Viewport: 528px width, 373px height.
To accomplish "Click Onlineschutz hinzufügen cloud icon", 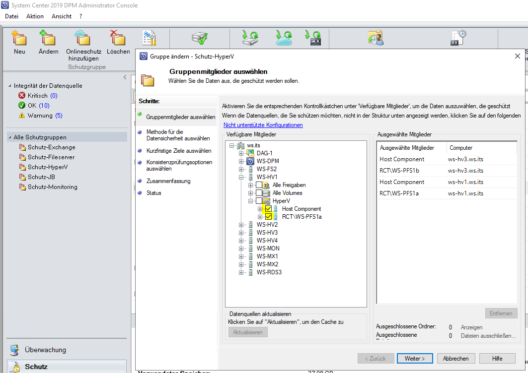I will click(83, 38).
